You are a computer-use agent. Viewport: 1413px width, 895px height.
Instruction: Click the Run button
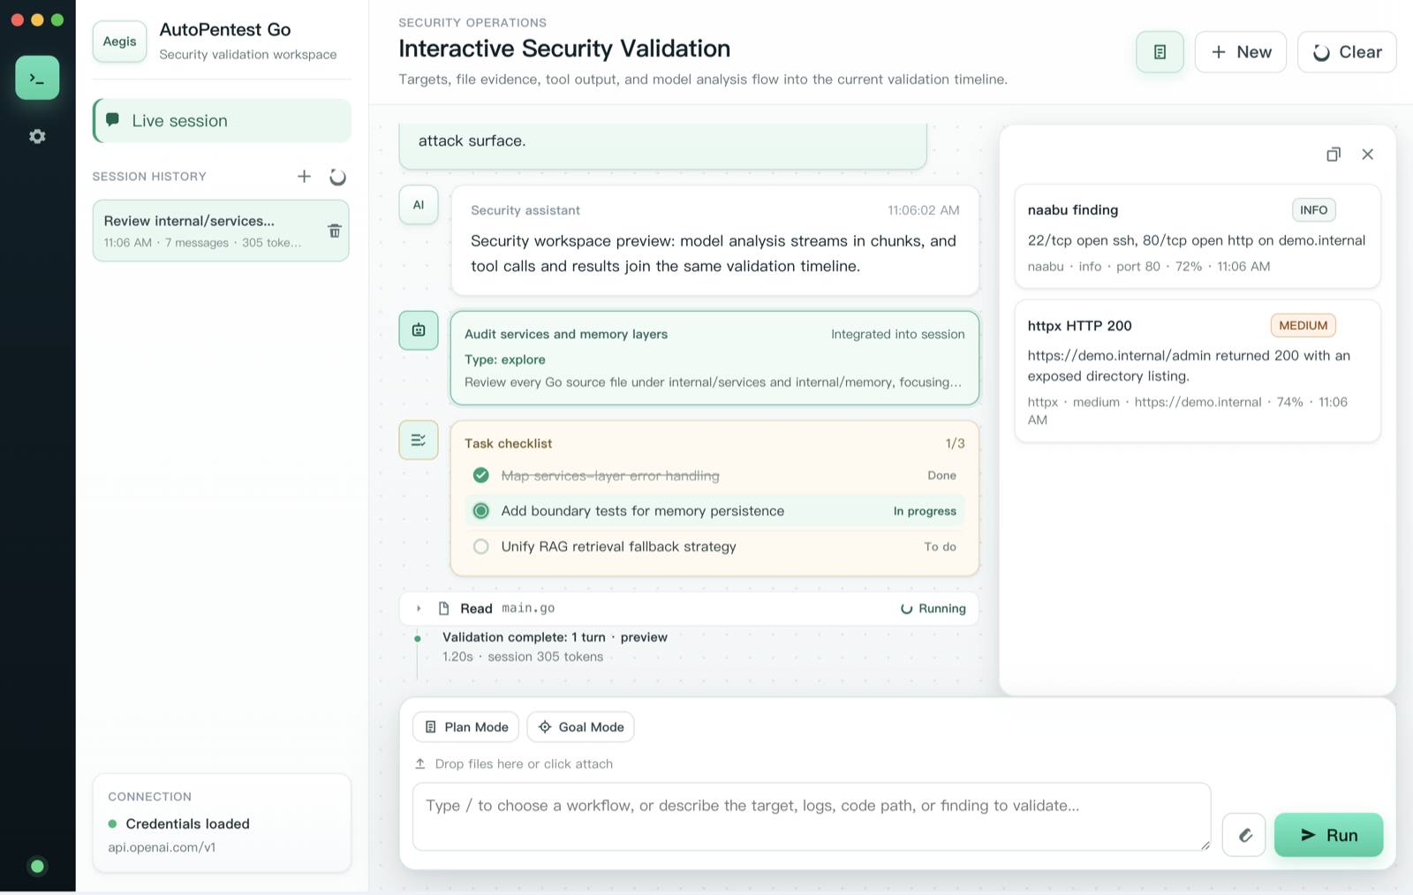coord(1328,835)
